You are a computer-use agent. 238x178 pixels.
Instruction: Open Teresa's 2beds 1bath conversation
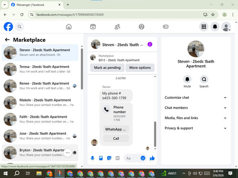tap(40, 69)
